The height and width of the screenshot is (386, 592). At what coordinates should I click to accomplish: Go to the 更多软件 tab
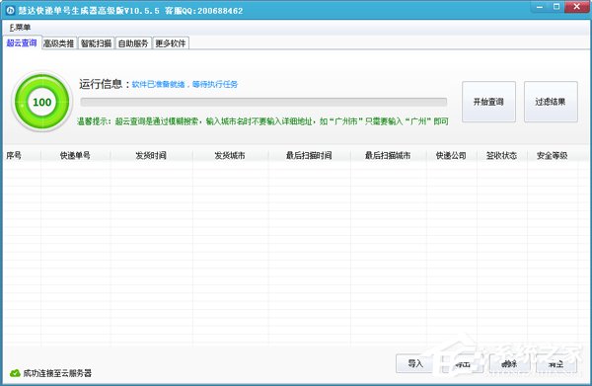[x=171, y=43]
